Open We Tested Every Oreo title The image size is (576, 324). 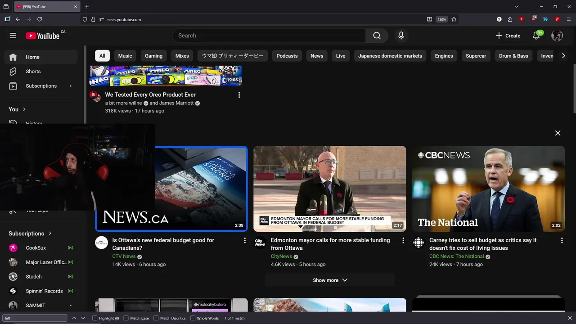150,95
